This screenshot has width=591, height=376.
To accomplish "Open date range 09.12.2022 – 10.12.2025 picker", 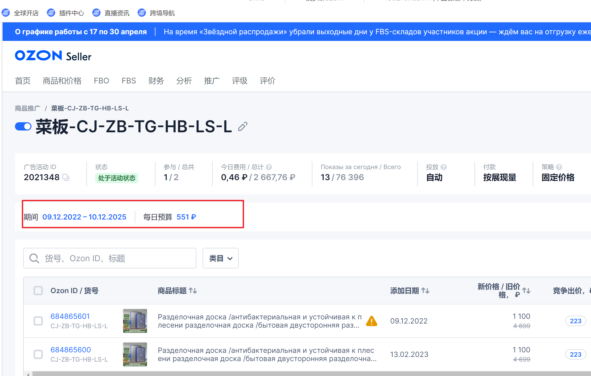I will (x=84, y=217).
